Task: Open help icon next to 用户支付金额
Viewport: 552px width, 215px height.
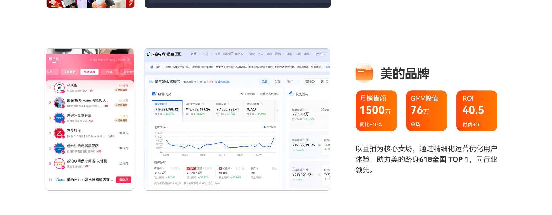Action: pyautogui.click(x=202, y=104)
